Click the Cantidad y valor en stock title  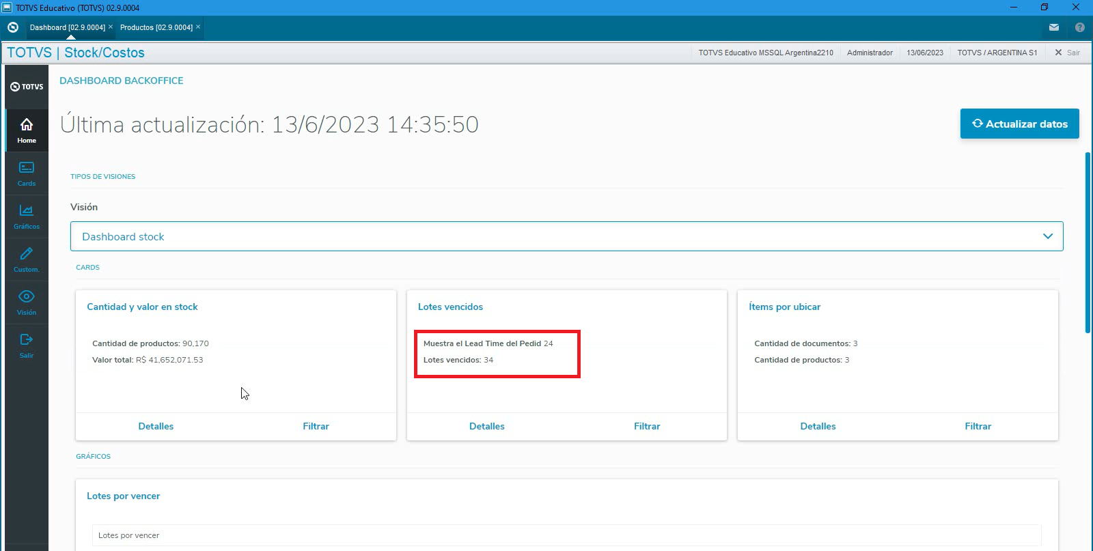(142, 307)
